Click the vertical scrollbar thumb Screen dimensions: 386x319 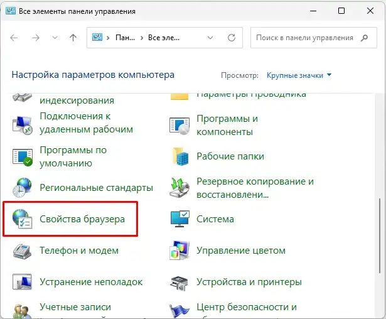(380, 237)
